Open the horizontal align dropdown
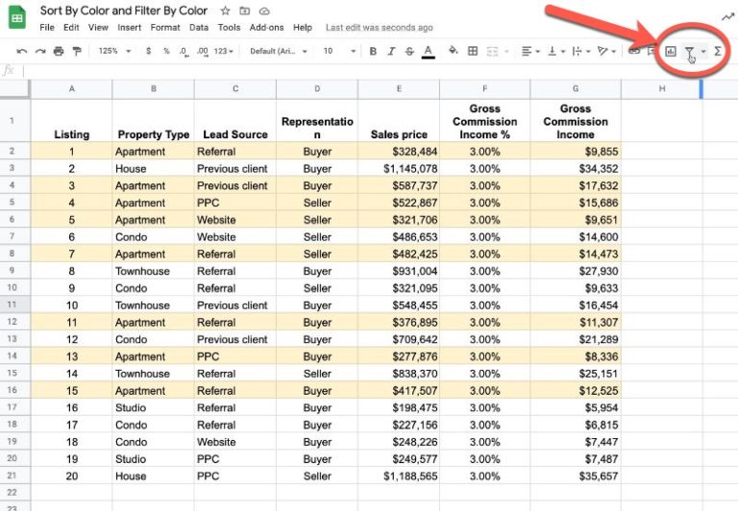Viewport: 738px width, 511px height. 530,51
